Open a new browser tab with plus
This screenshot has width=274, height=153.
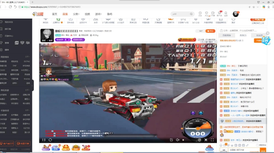coord(32,2)
